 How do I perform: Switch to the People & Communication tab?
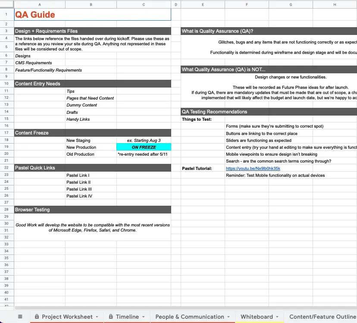[190, 317]
